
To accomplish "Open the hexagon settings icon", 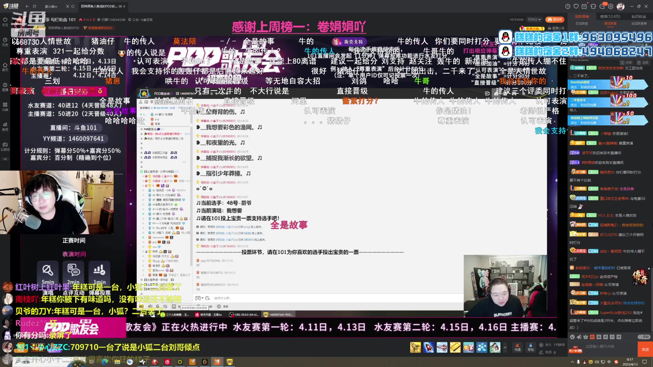I will click(611, 6).
